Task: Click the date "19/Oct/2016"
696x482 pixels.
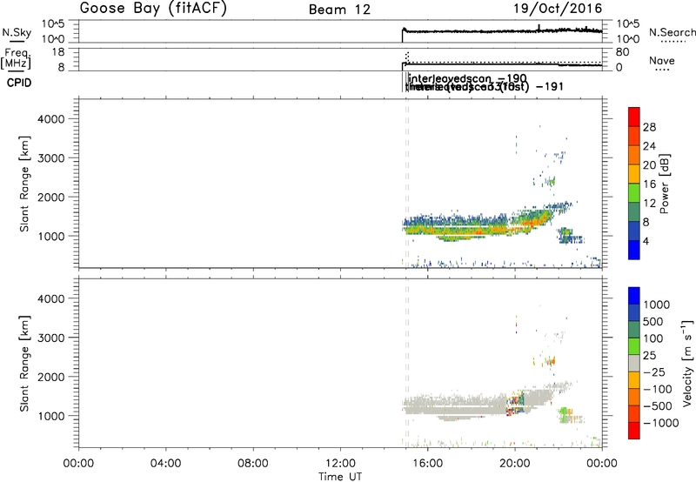Action: click(x=558, y=9)
